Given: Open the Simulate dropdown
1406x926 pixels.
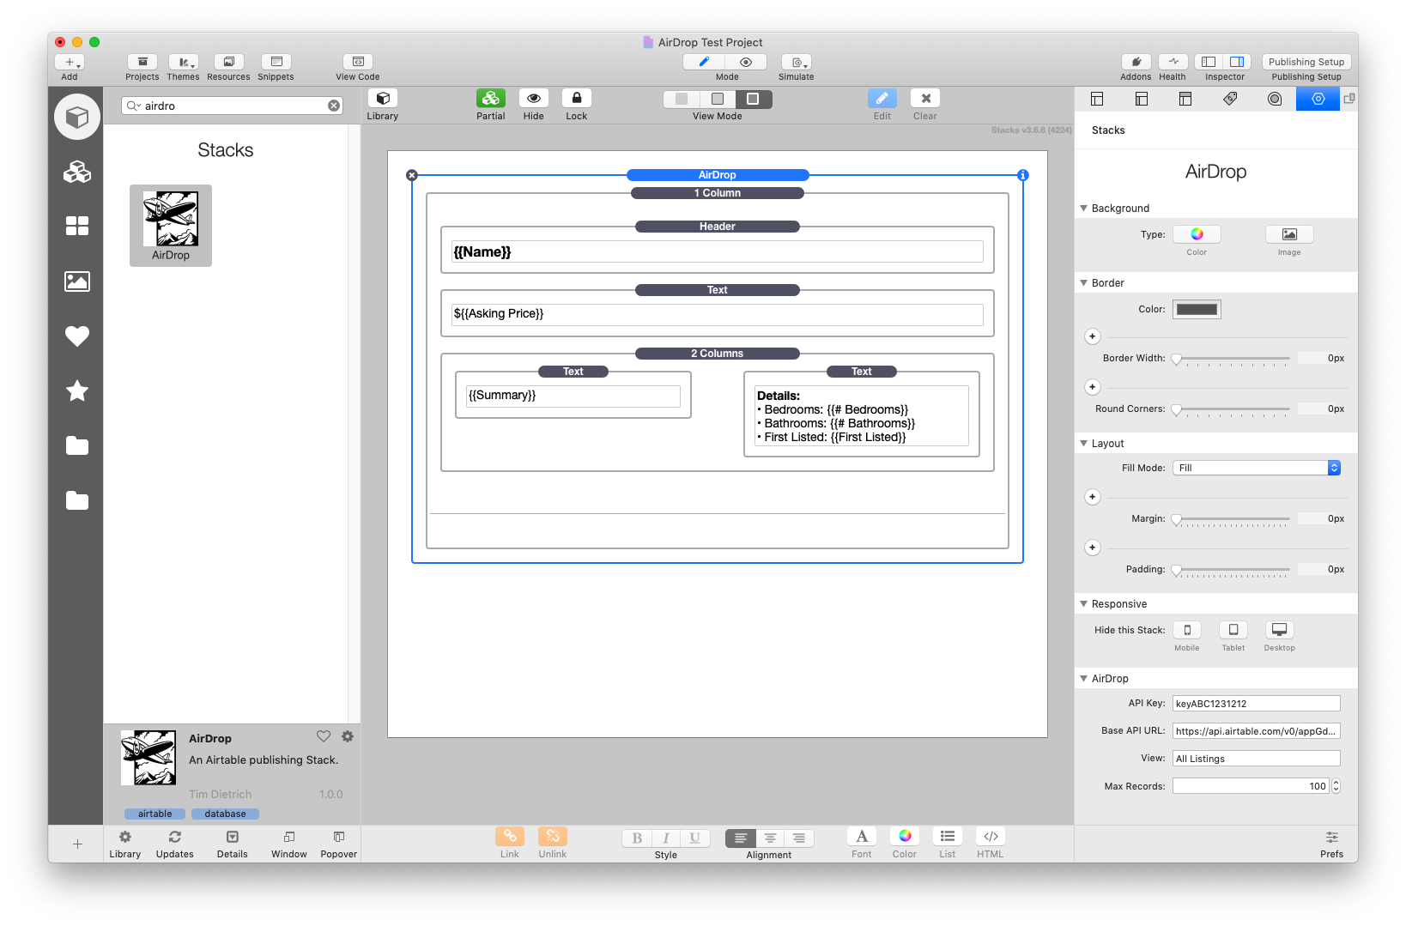Looking at the screenshot, I should [x=797, y=62].
